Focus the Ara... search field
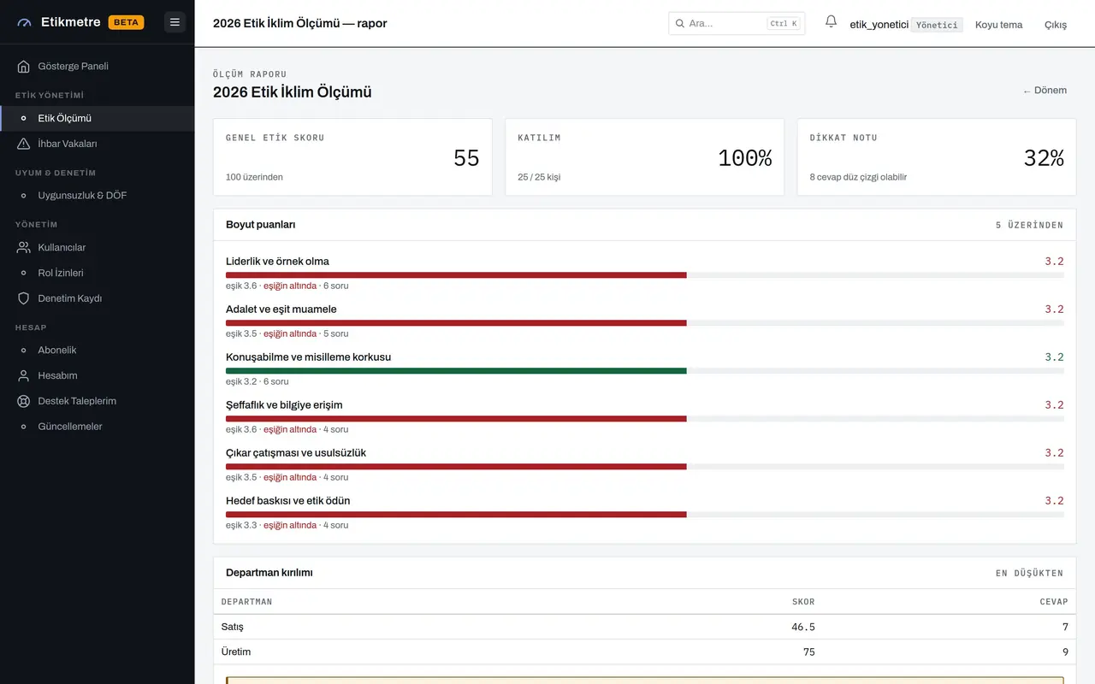1095x684 pixels. (x=737, y=23)
